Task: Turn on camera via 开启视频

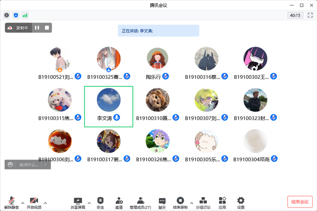Action: 34,203
